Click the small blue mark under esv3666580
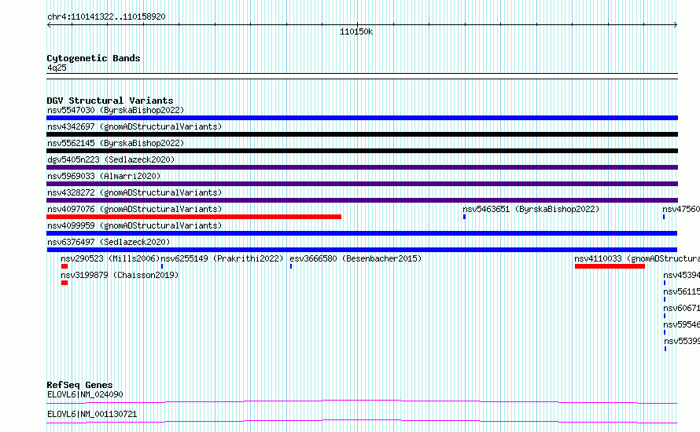 pos(291,266)
